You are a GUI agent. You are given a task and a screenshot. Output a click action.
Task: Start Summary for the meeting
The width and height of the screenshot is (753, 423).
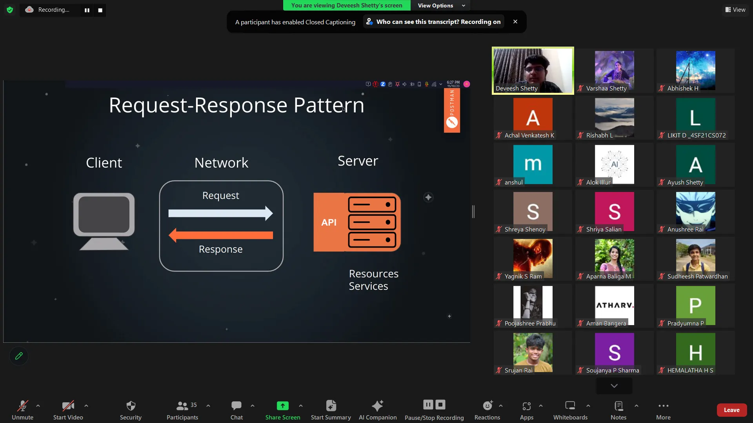(331, 410)
